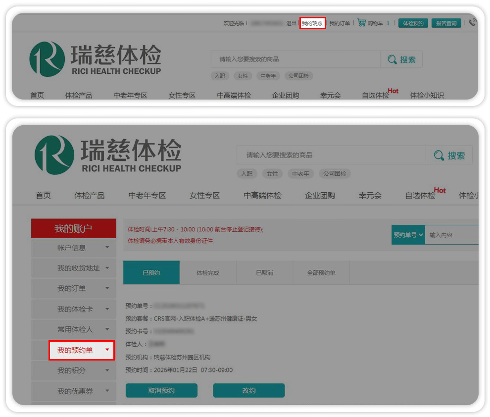
Task: Expand the red 我的预约单 arrow
Action: [107, 350]
